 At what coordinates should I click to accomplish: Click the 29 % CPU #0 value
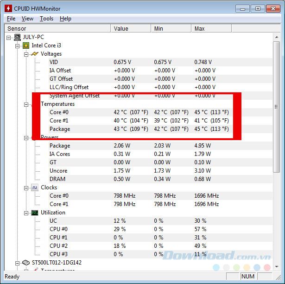[120, 229]
